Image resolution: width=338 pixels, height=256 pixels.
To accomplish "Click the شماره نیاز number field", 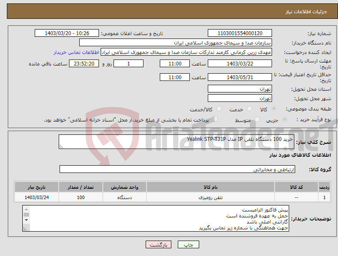I will (240, 33).
